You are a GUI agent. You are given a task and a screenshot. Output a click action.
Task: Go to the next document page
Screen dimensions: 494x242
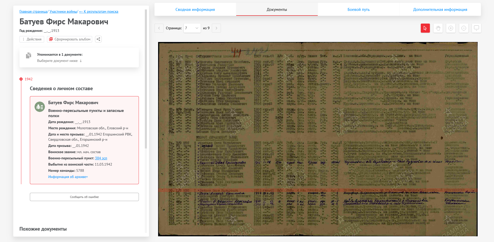coord(216,28)
